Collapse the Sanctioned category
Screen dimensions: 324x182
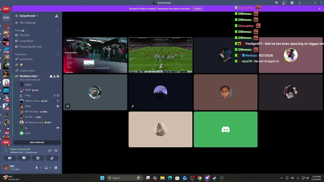pyautogui.click(x=22, y=54)
